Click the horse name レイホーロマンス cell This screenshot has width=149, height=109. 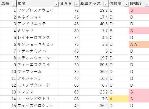pos(38,38)
